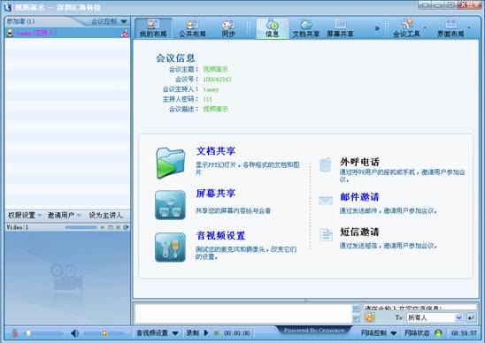Expand more toolbar tabs arrow
Viewport: 485px width, 343px height.
pyautogui.click(x=377, y=28)
